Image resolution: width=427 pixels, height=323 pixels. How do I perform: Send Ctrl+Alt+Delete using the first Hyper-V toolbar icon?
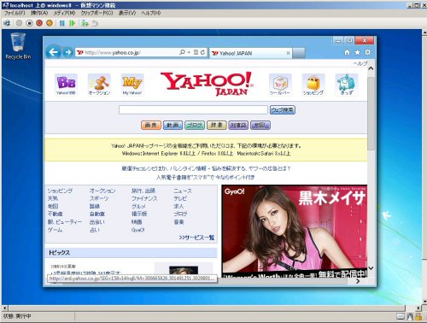[7, 23]
